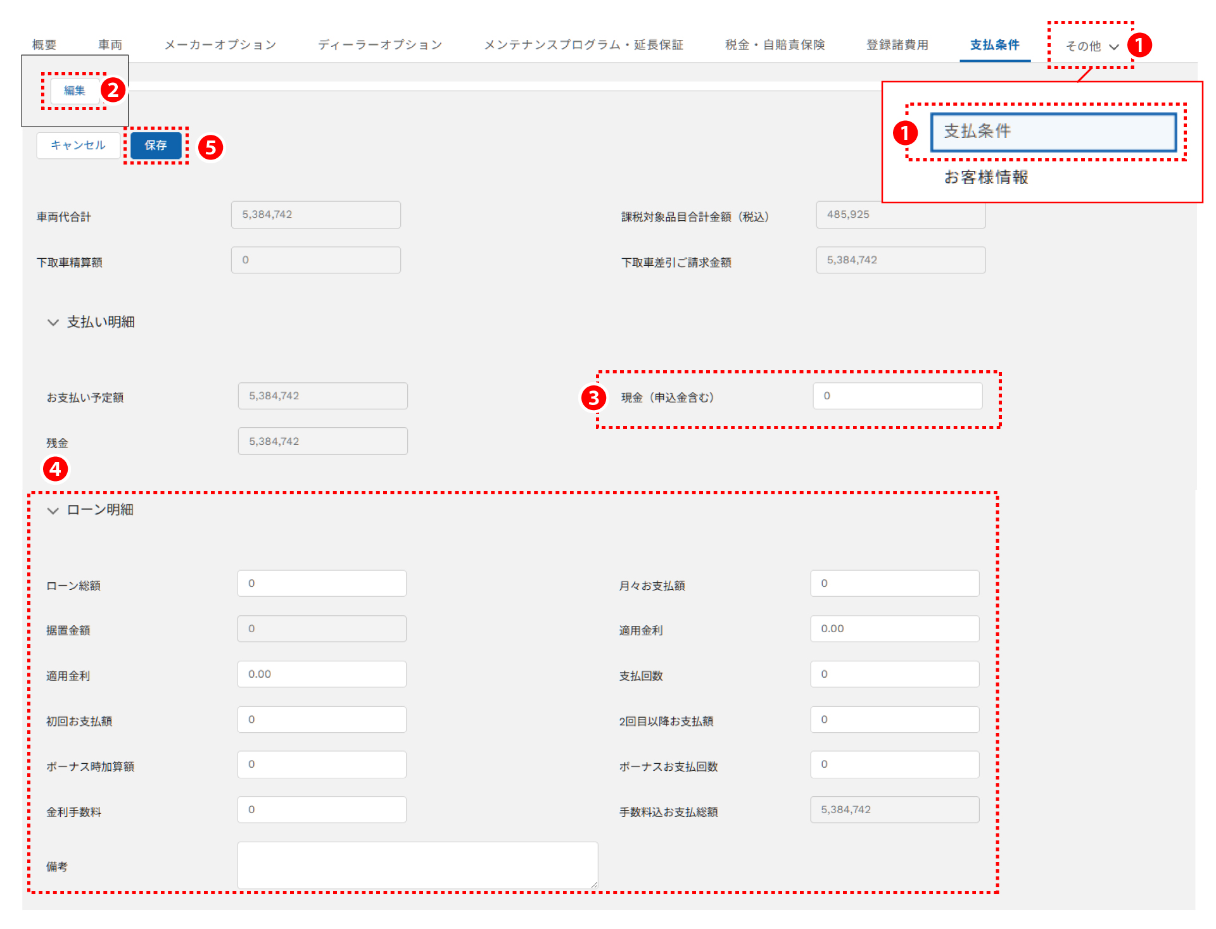Click the ボーナス時加算額 input field
Image resolution: width=1216 pixels, height=929 pixels.
(x=322, y=764)
